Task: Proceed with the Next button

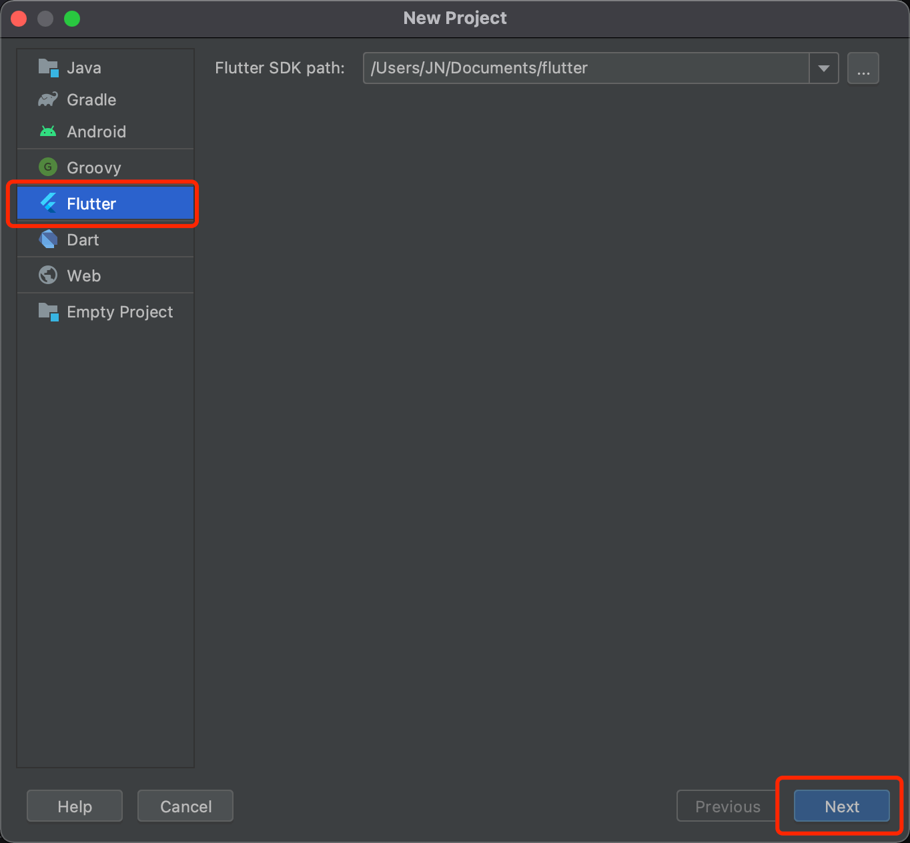Action: point(842,806)
